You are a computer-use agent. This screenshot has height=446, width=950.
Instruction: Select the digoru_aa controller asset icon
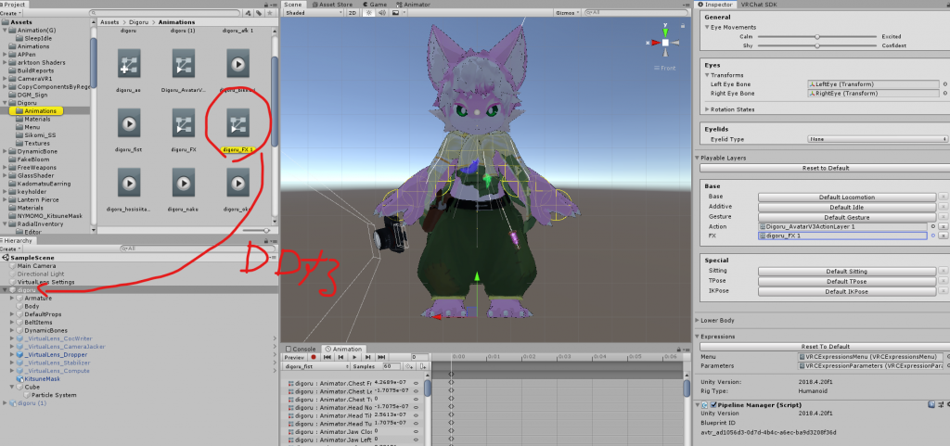[x=128, y=64]
